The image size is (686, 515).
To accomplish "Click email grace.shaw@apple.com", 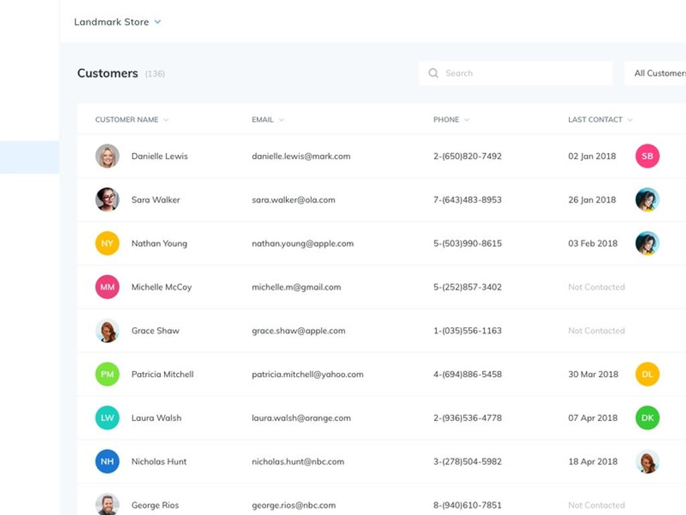I will (298, 331).
